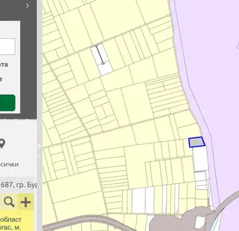
Task: Click the white parcel containing the gray line marker
Action: tap(101, 59)
